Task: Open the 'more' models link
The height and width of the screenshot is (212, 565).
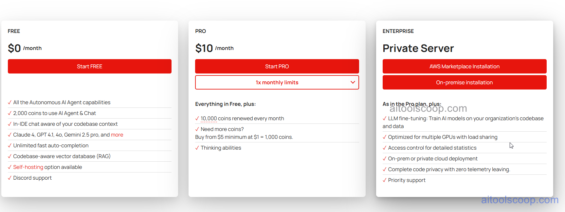Action: 117,135
